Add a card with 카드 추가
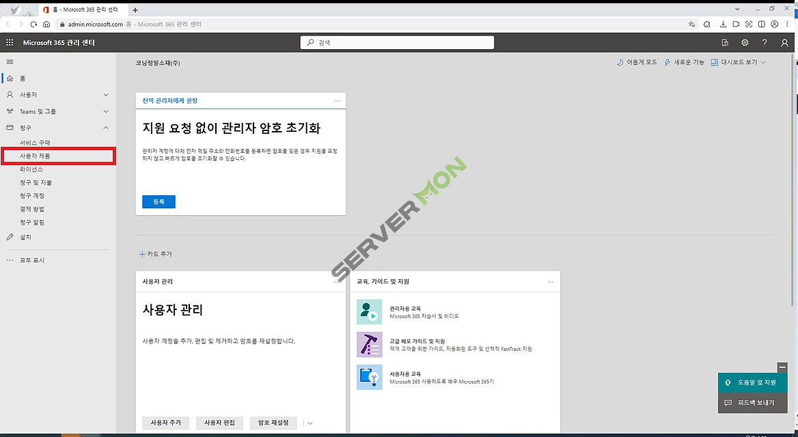This screenshot has width=798, height=437. (155, 254)
